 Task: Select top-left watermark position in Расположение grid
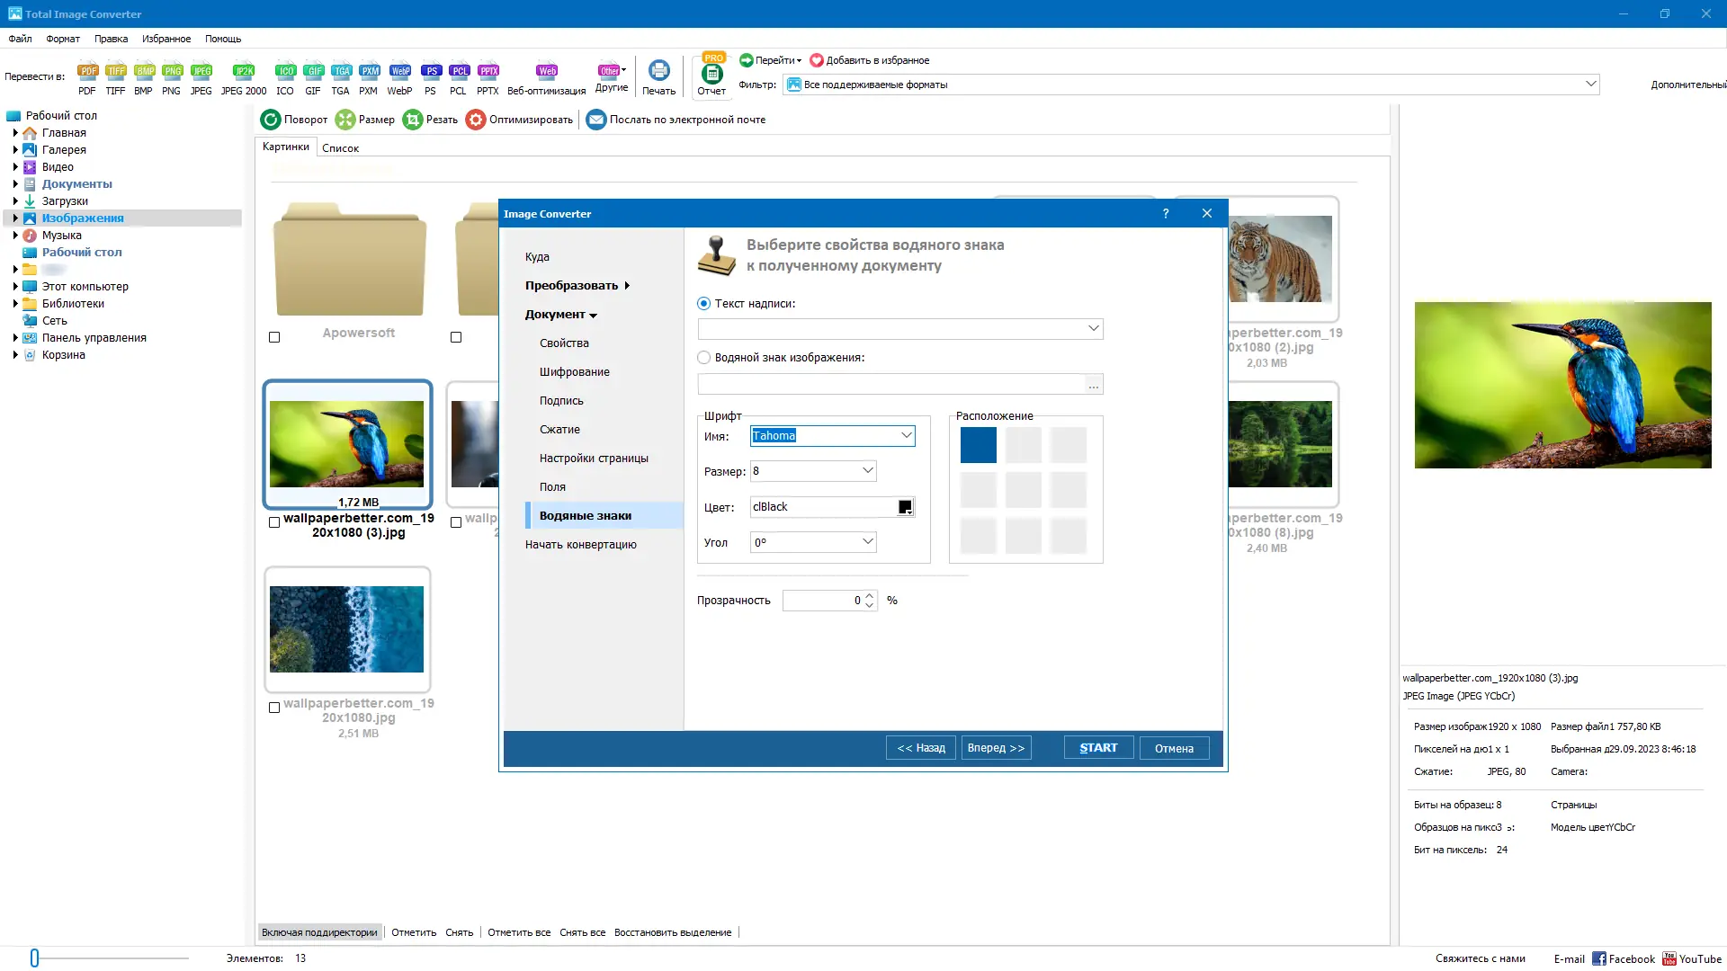coord(978,444)
